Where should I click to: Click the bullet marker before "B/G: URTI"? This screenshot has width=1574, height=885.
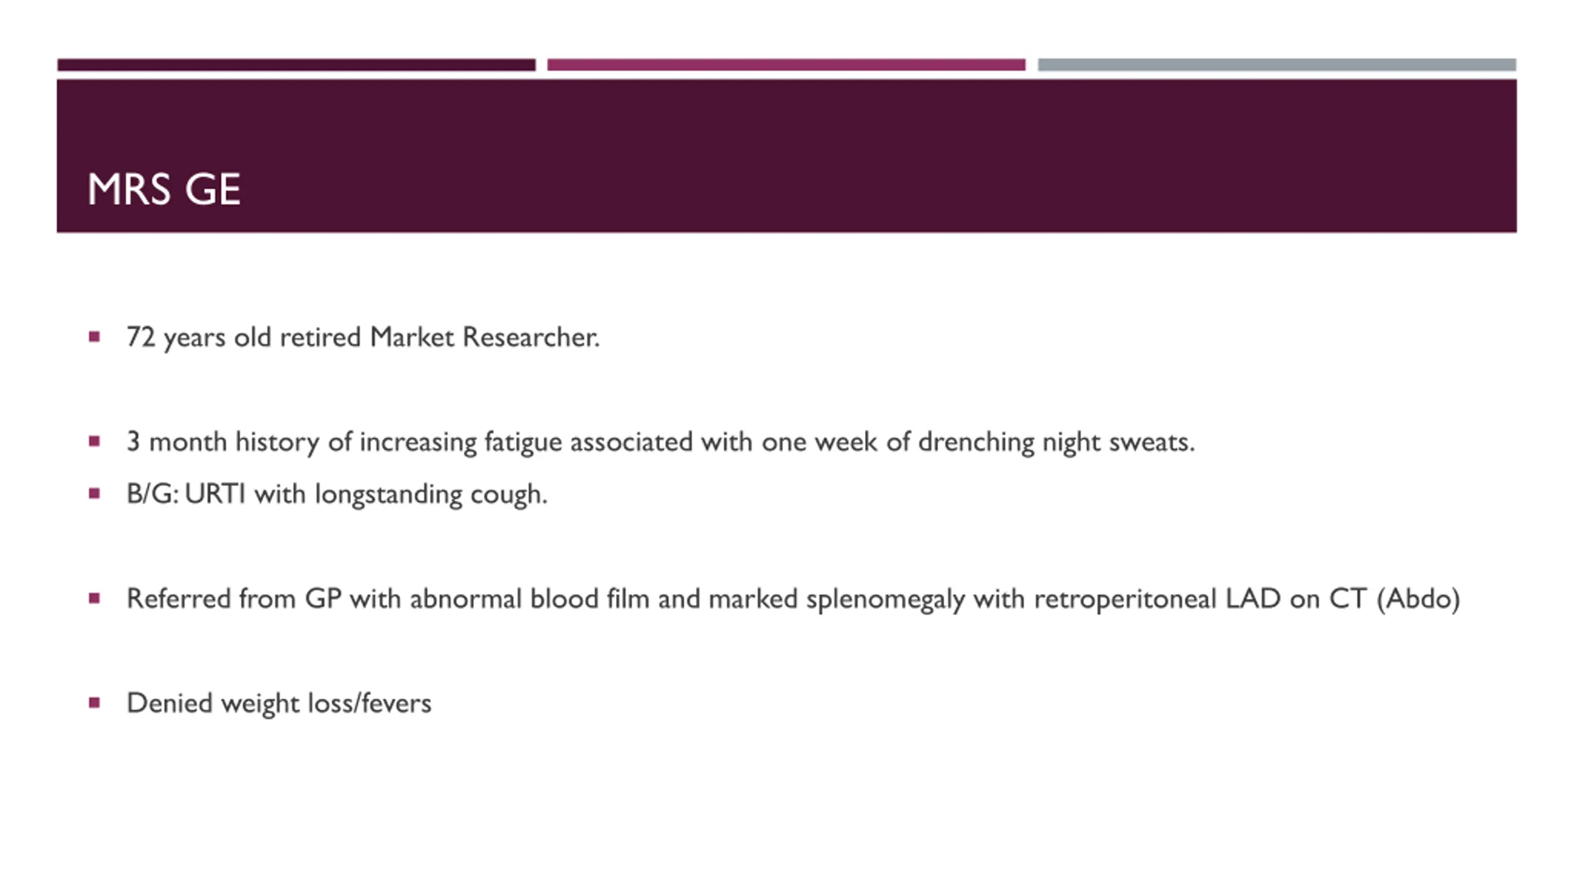coord(94,494)
